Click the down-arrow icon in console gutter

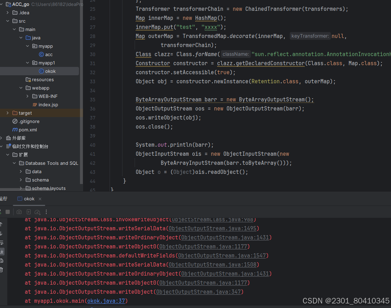(1, 233)
